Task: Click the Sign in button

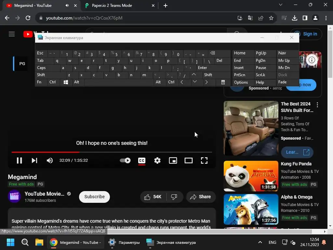Action: pyautogui.click(x=306, y=34)
